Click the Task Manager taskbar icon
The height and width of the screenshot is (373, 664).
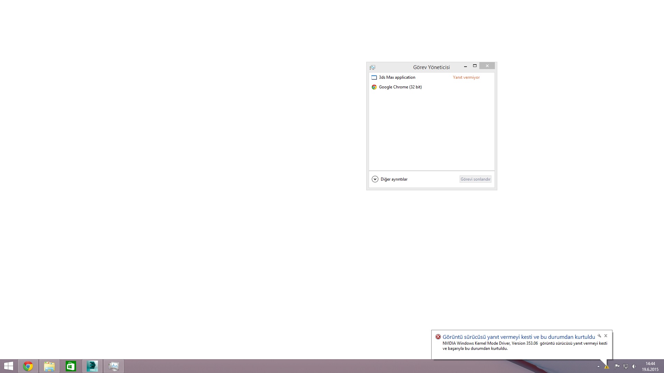click(114, 366)
